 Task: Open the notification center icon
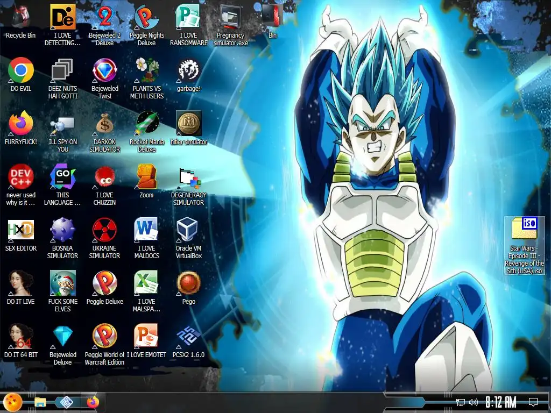point(533,402)
